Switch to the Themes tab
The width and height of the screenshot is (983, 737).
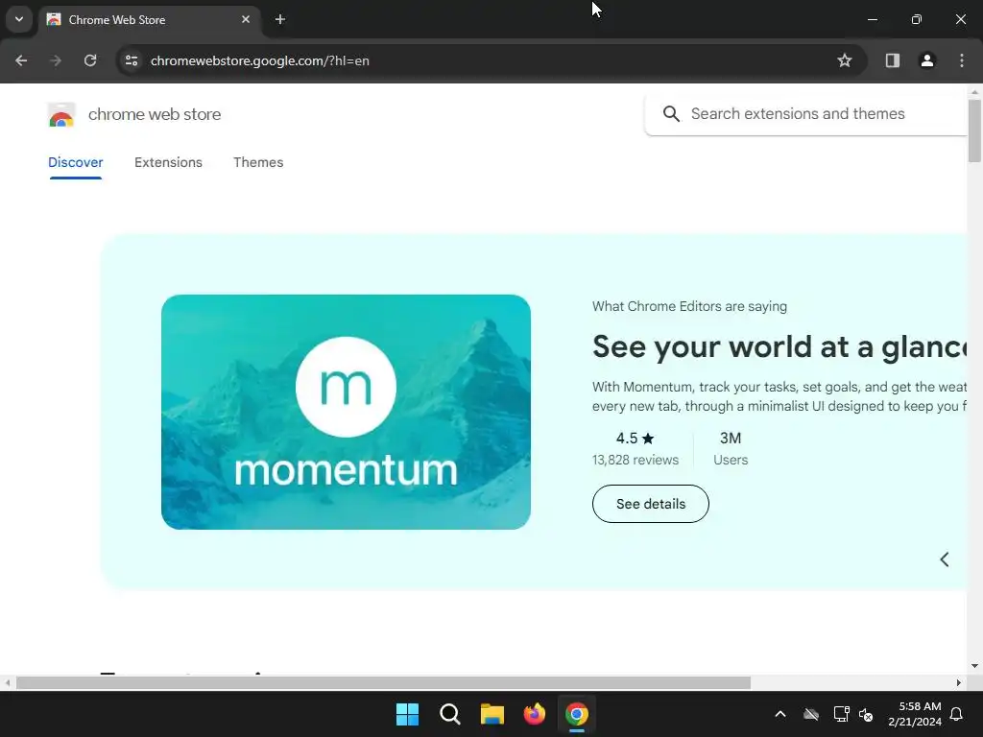pyautogui.click(x=258, y=162)
